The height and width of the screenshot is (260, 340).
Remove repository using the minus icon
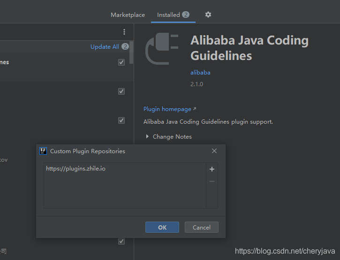click(x=212, y=181)
